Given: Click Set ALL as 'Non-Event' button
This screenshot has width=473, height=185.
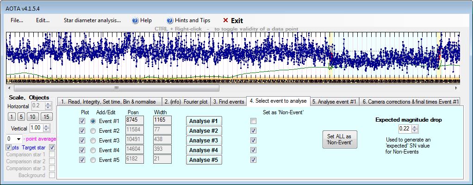Looking at the screenshot, I should [x=340, y=140].
